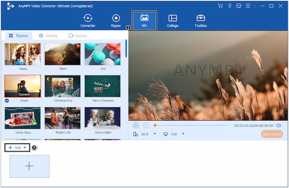Screen dimensions: 289x188
Task: Select the Santa Claus theme thumbnail
Action: tap(23, 118)
